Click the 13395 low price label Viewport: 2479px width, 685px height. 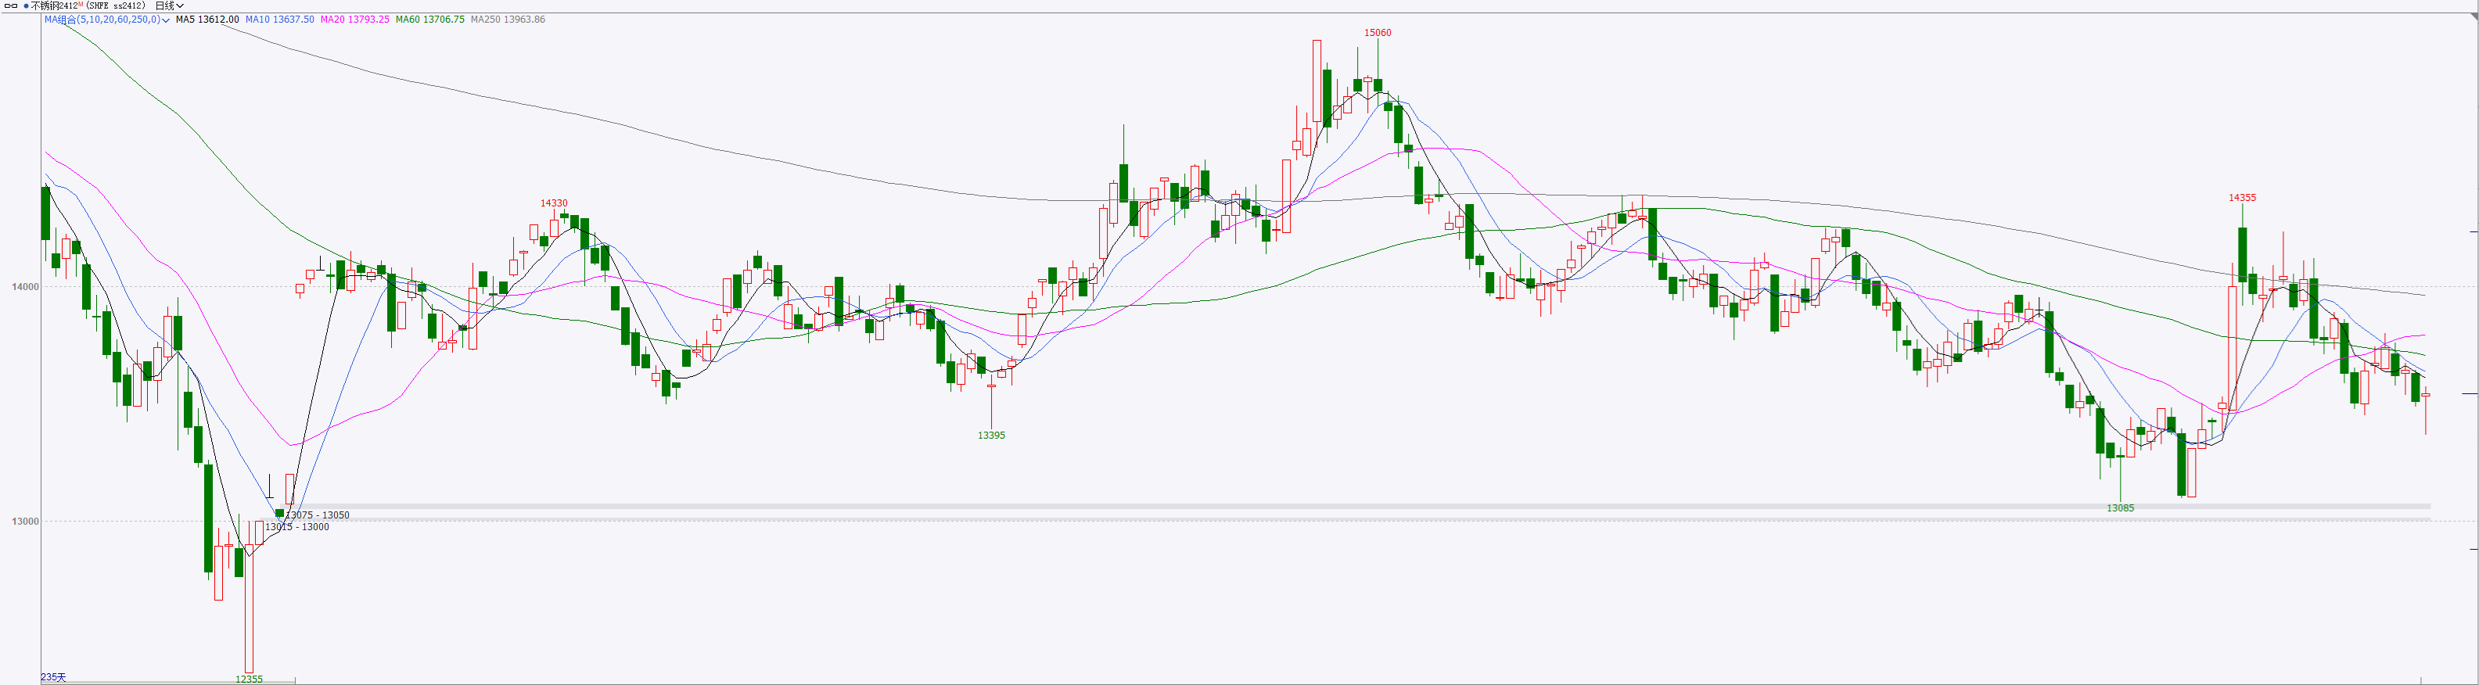click(x=991, y=436)
